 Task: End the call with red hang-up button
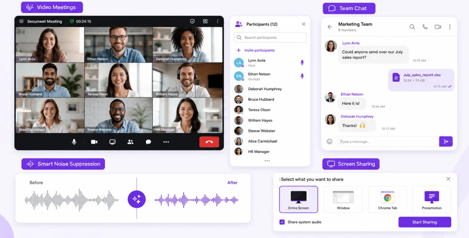[210, 142]
